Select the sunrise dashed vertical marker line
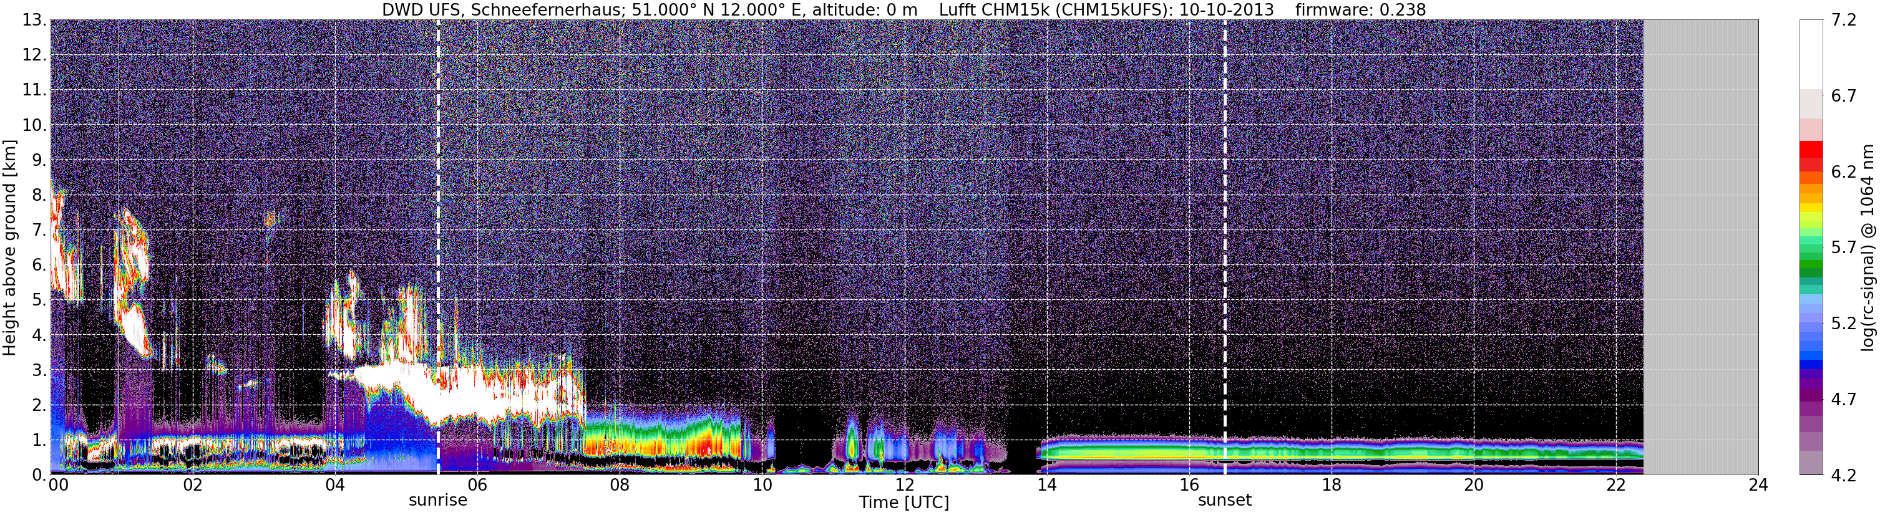1880x515 pixels. (438, 248)
